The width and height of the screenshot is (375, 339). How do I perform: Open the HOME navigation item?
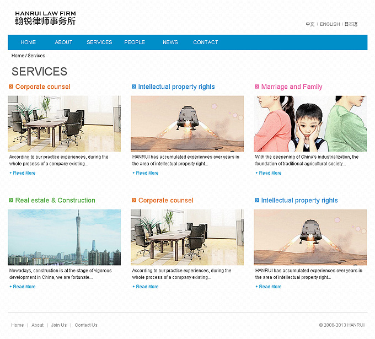(x=28, y=42)
